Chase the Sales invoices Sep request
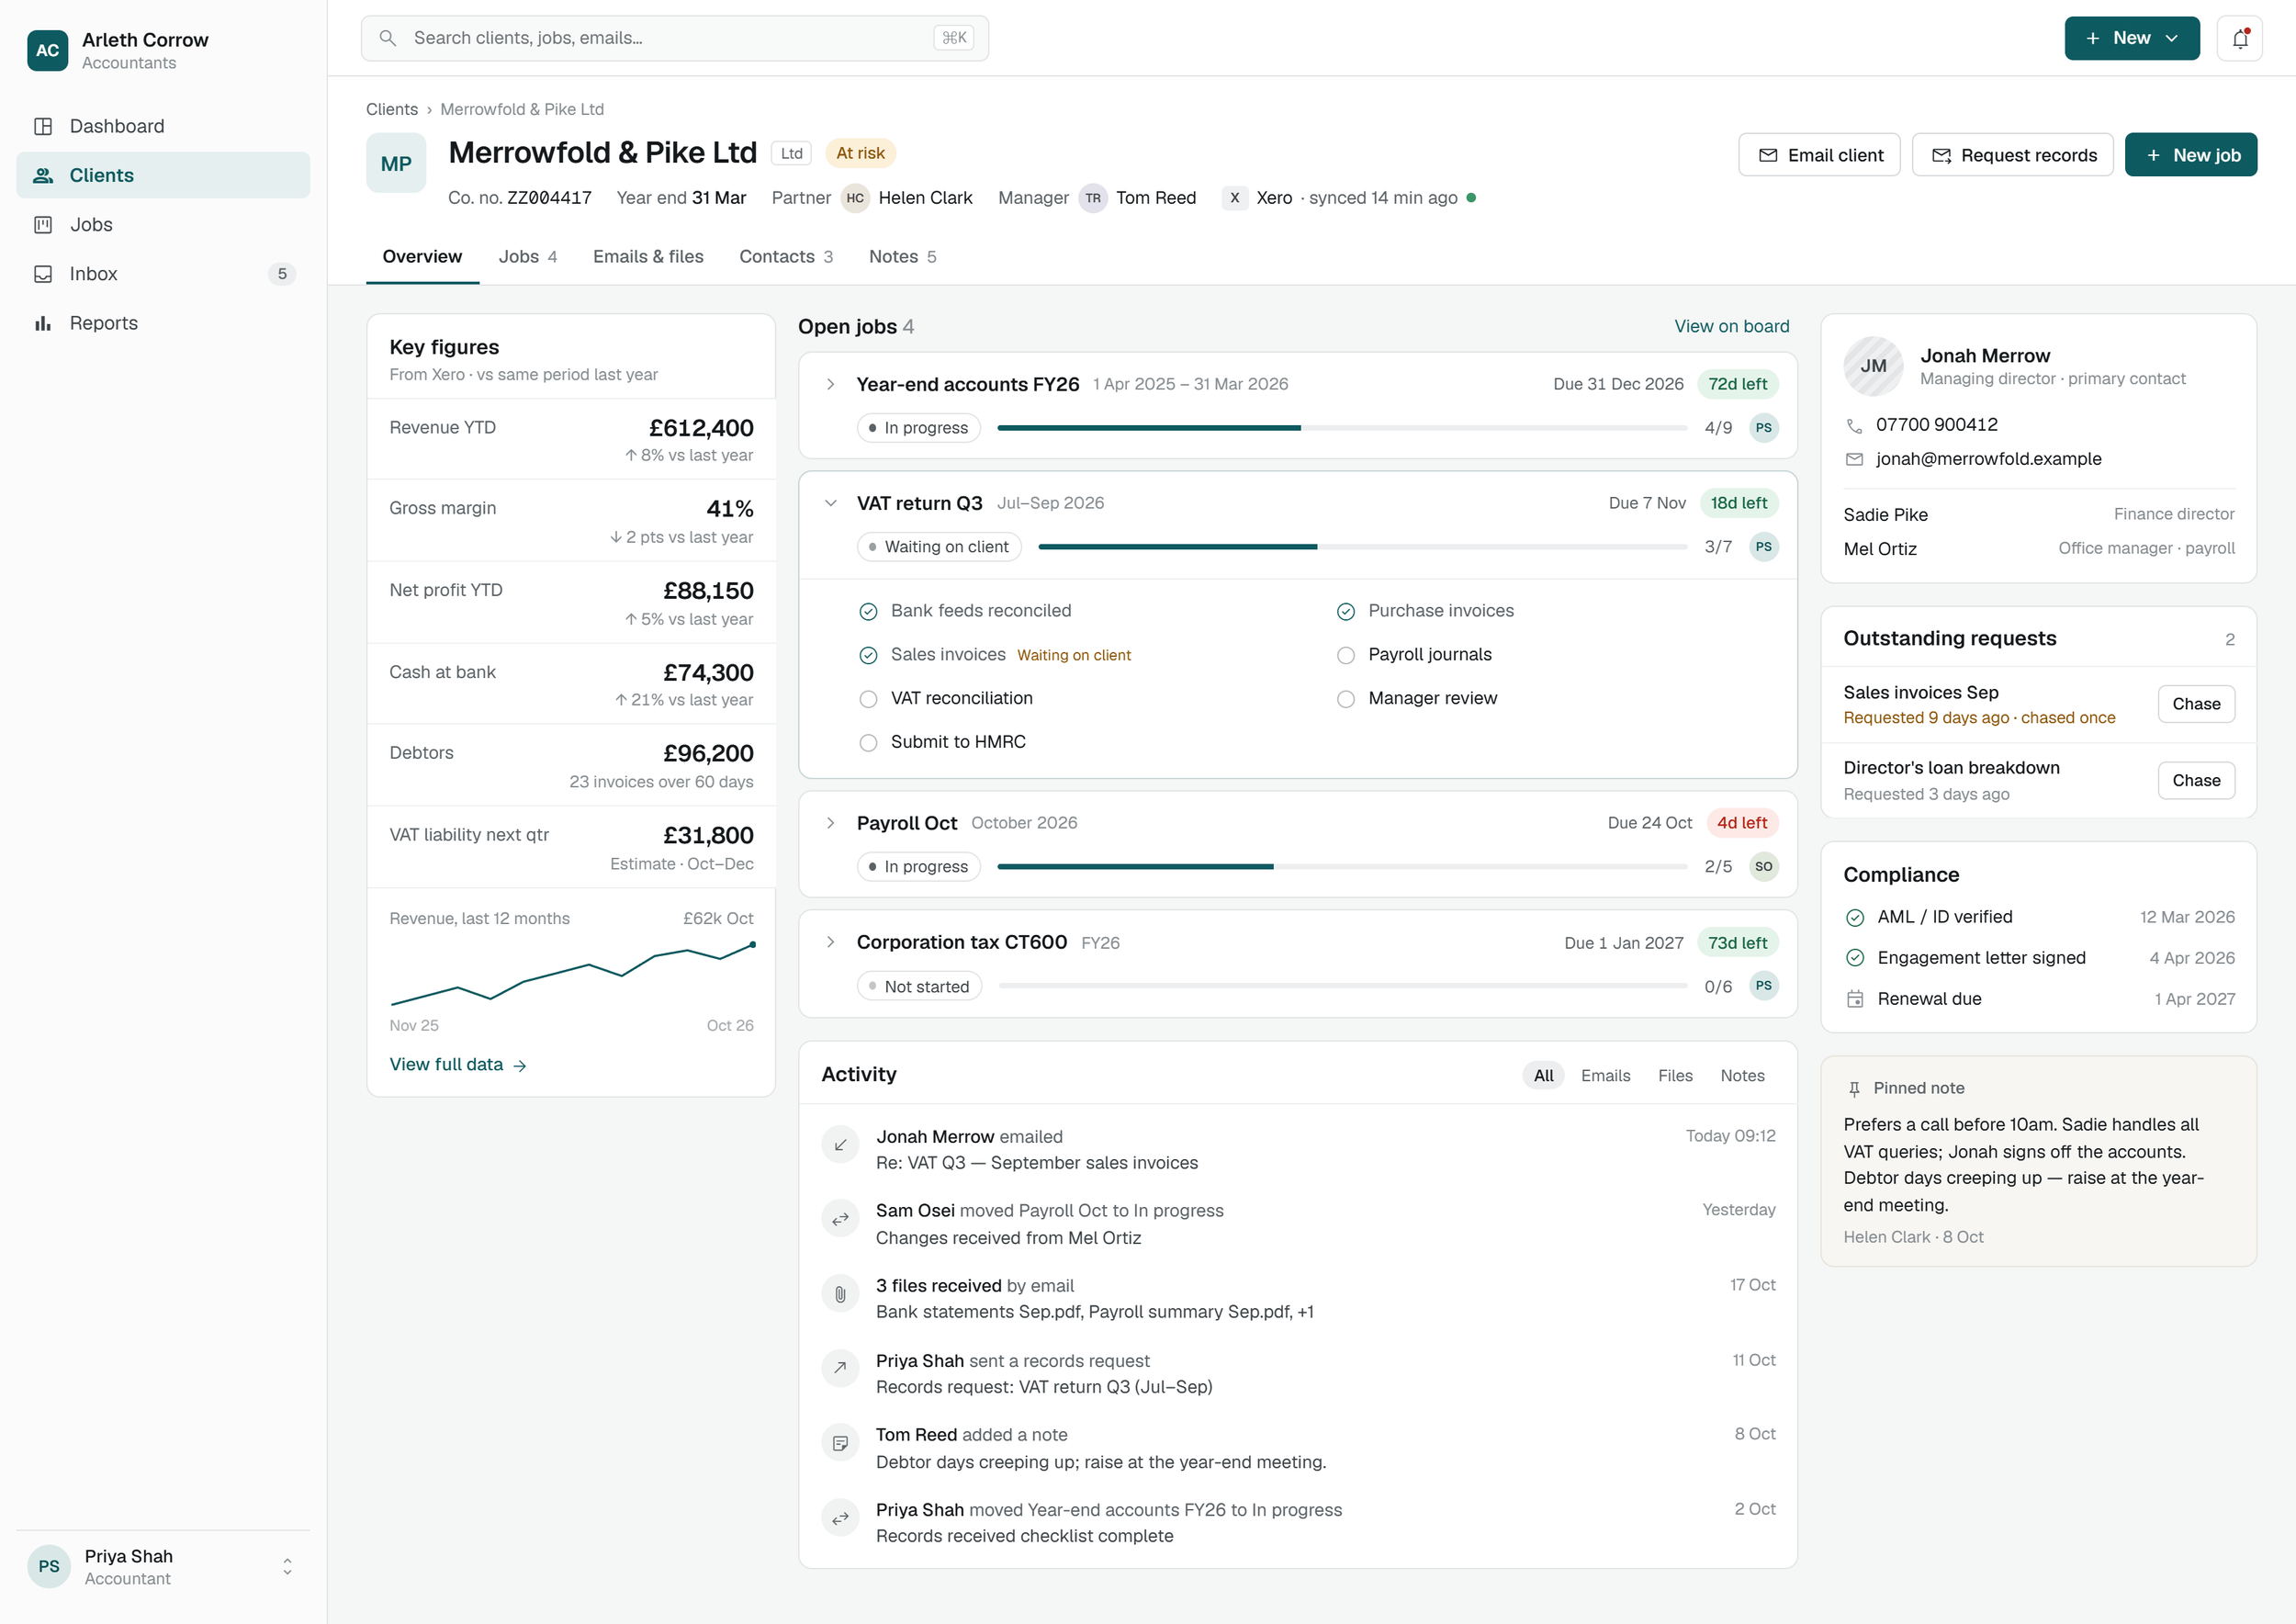 [x=2196, y=704]
